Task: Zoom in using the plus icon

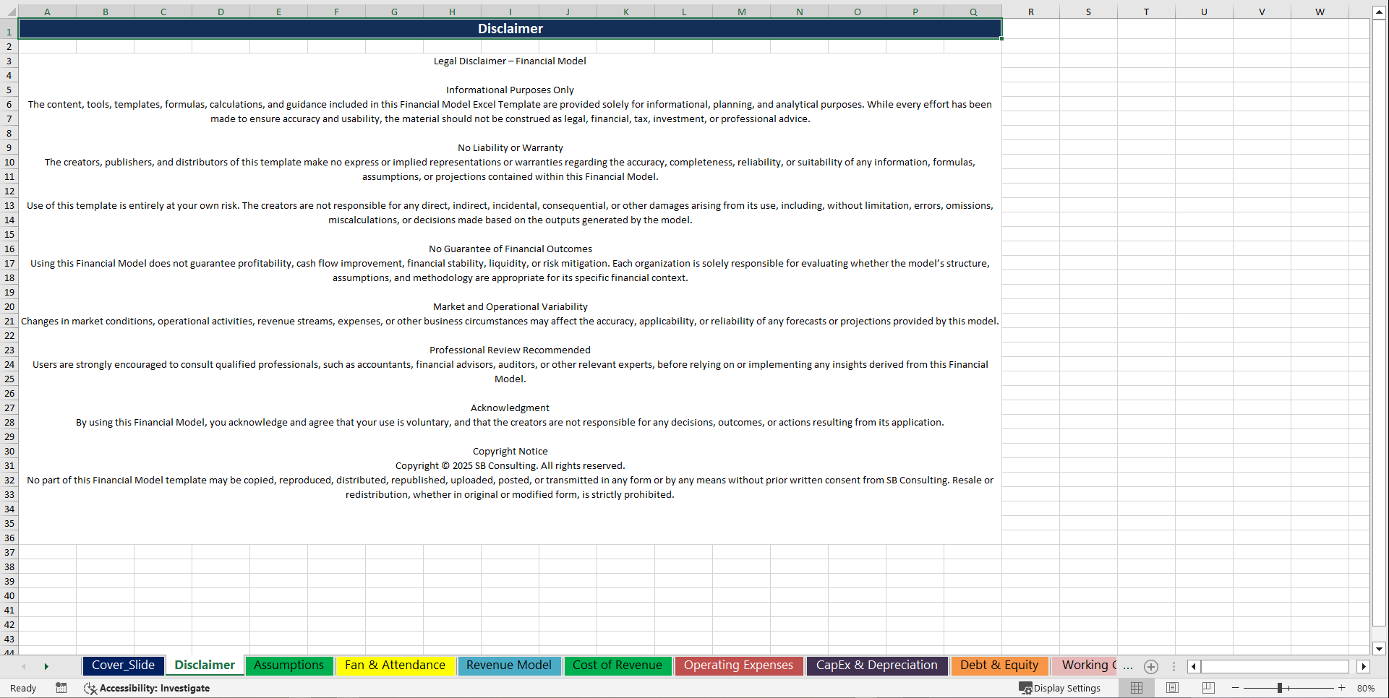Action: 1343,688
